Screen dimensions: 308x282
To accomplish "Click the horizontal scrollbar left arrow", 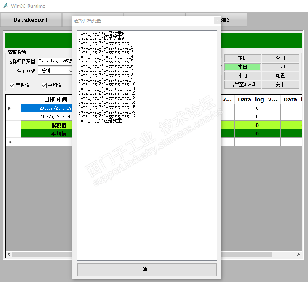I will point(9,254).
